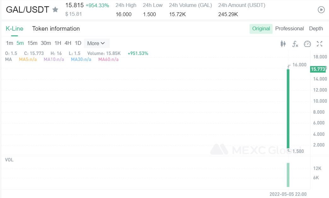Open the indicators fx icon
Screen dimensions: 329x198
[295, 44]
